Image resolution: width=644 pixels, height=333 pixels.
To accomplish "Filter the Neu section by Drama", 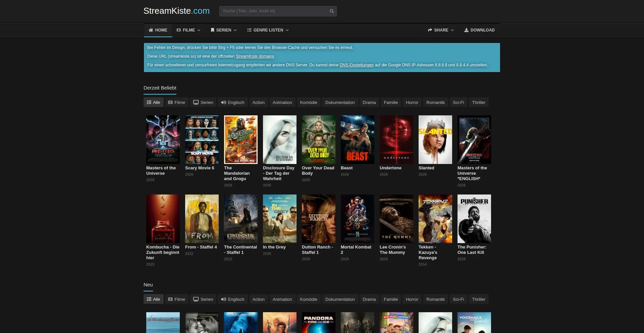I will pos(369,299).
